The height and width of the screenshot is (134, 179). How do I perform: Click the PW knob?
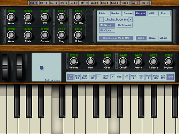(x=45, y=17)
